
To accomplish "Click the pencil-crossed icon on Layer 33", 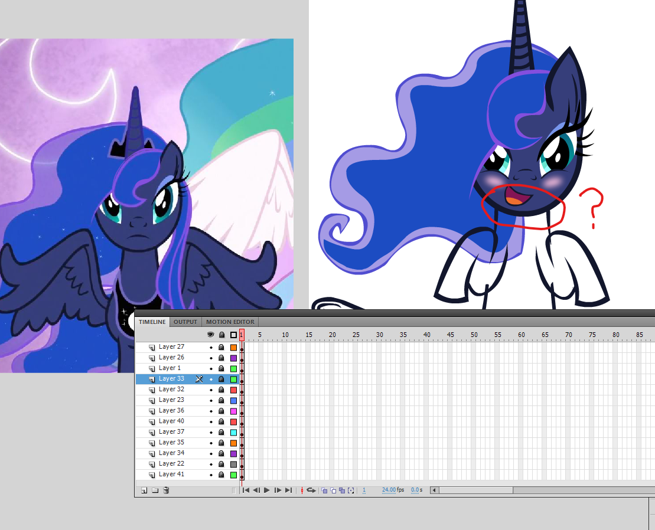I will (199, 379).
